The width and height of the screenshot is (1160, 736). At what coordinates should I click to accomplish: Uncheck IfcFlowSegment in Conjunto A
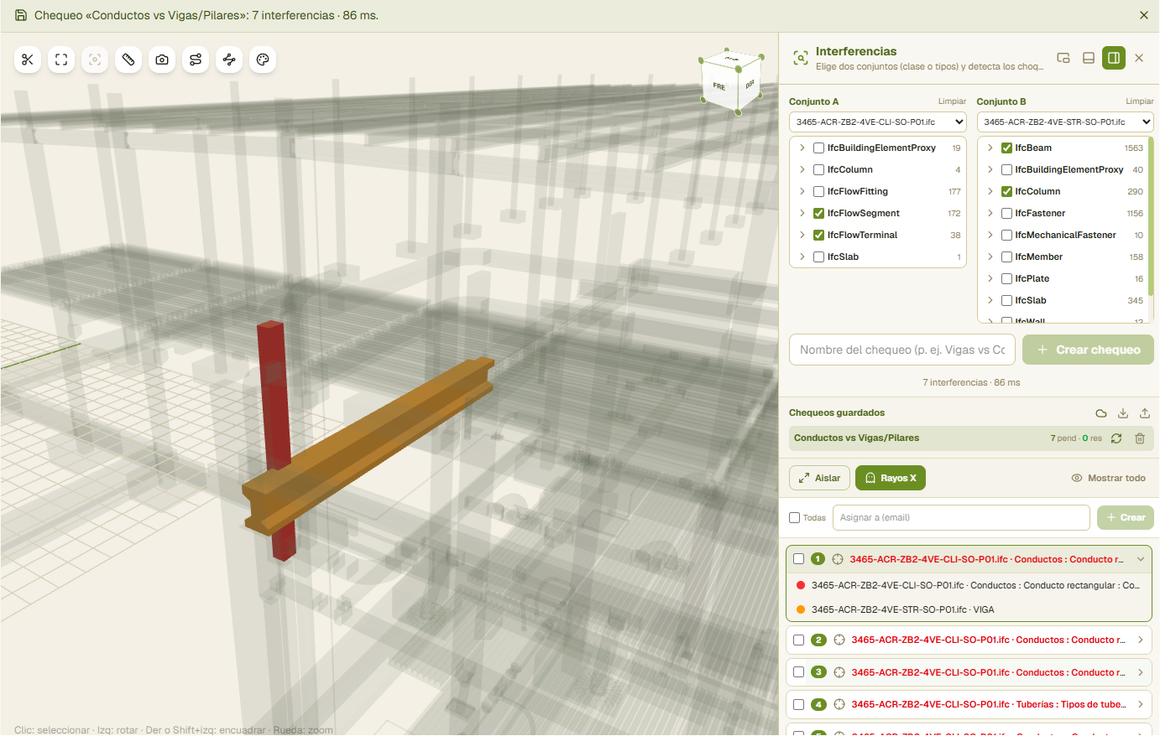(x=818, y=213)
